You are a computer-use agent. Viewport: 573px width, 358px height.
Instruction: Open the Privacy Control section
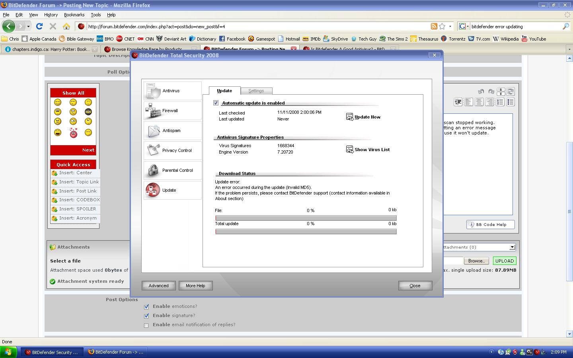[172, 150]
